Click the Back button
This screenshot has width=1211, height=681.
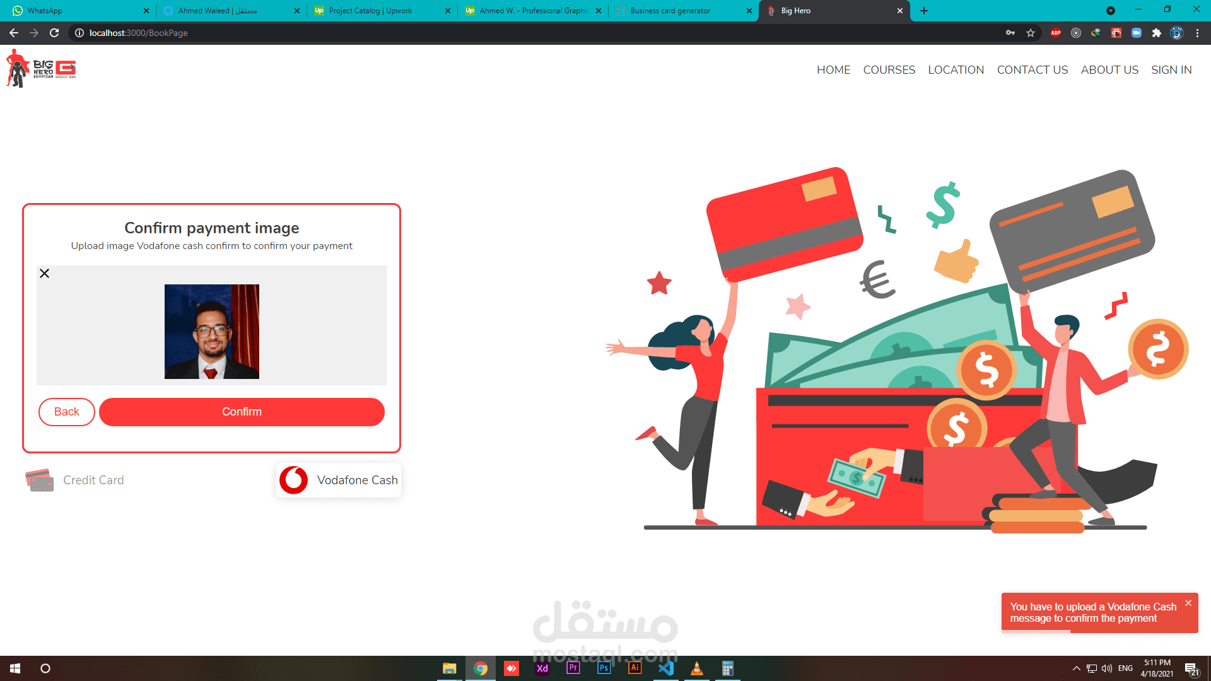[66, 412]
